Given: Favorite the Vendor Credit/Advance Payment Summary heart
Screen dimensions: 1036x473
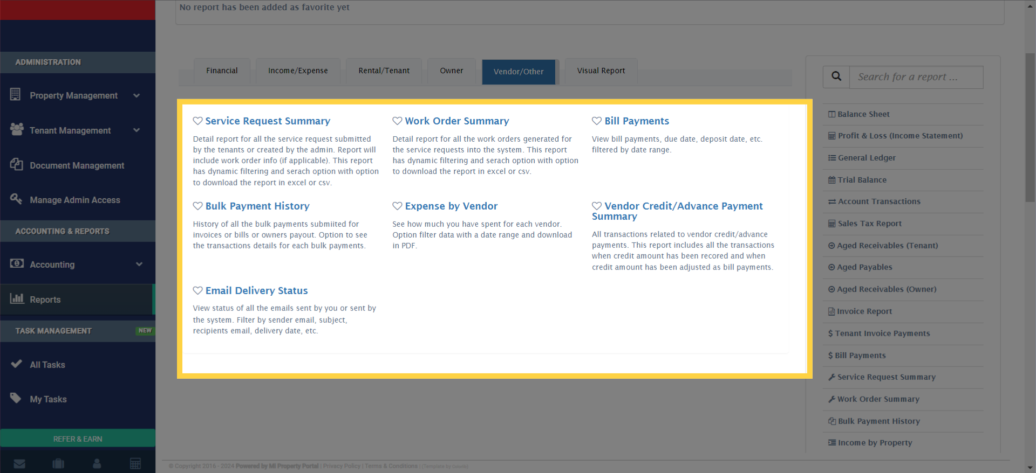Looking at the screenshot, I should [597, 206].
